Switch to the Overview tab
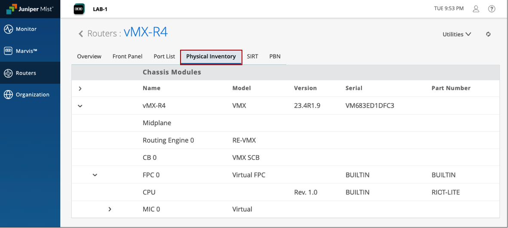This screenshot has width=508, height=228. pyautogui.click(x=89, y=57)
